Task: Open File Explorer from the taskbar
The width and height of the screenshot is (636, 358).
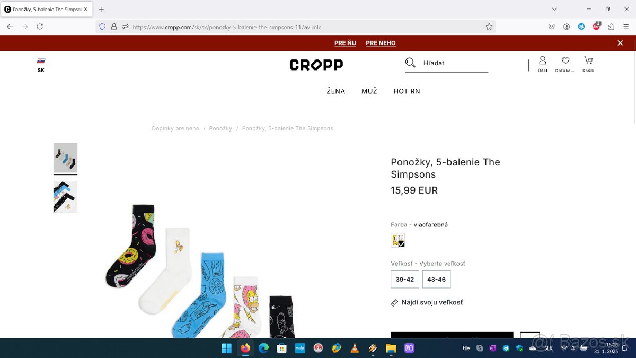Action: point(391,348)
